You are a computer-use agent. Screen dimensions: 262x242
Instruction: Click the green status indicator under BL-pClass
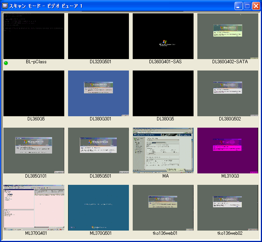point(6,63)
